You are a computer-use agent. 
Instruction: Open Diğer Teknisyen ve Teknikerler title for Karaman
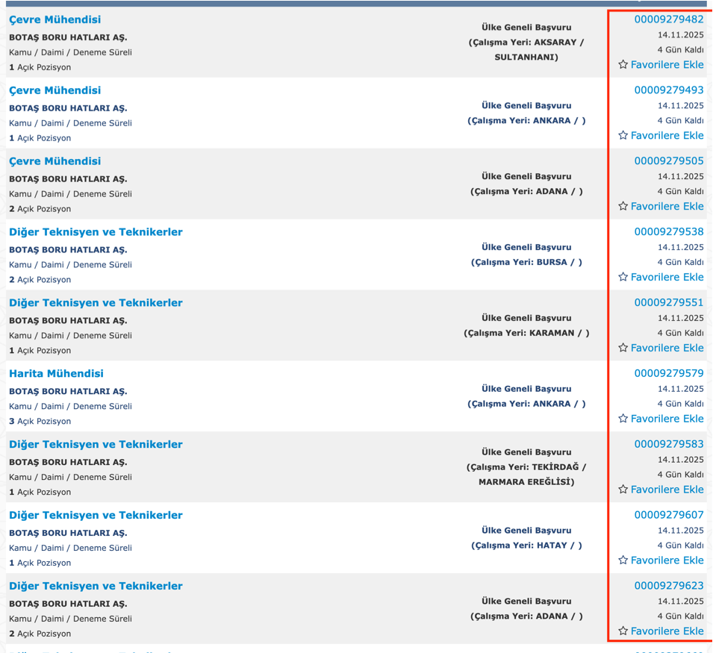pos(96,303)
